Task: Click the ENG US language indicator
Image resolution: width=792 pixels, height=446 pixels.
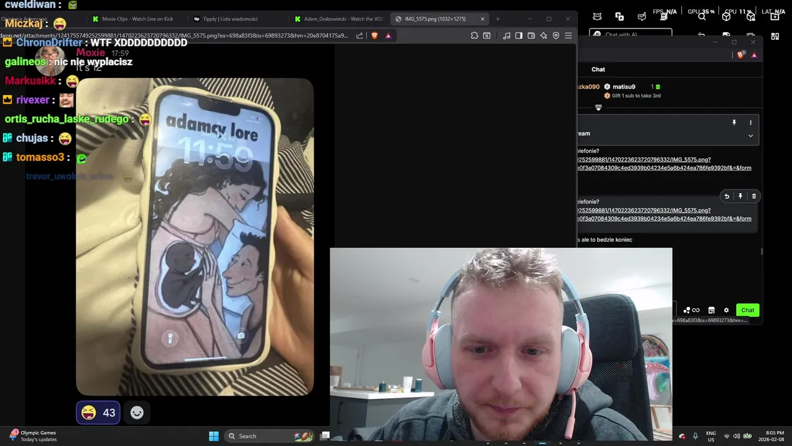Action: click(711, 436)
